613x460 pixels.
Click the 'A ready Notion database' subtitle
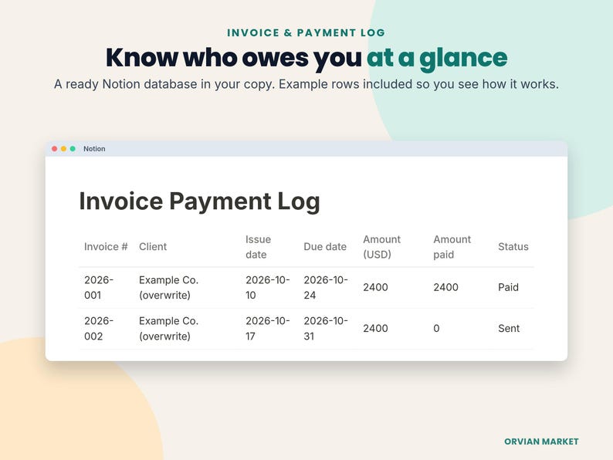(x=306, y=84)
